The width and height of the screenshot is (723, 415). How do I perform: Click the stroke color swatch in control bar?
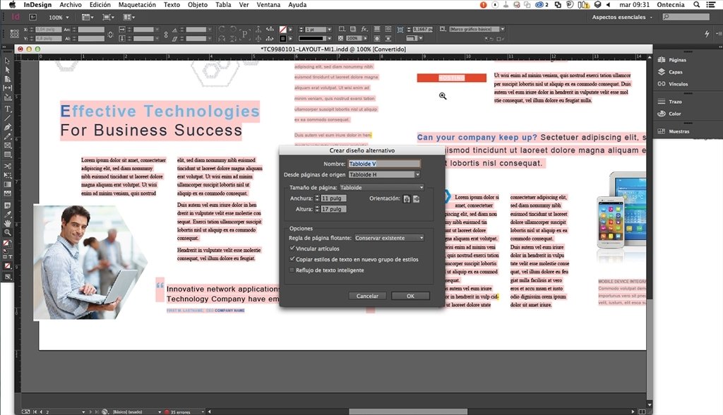click(x=282, y=38)
